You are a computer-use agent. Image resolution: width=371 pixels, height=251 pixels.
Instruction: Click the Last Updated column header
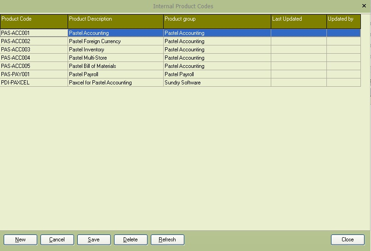point(298,21)
